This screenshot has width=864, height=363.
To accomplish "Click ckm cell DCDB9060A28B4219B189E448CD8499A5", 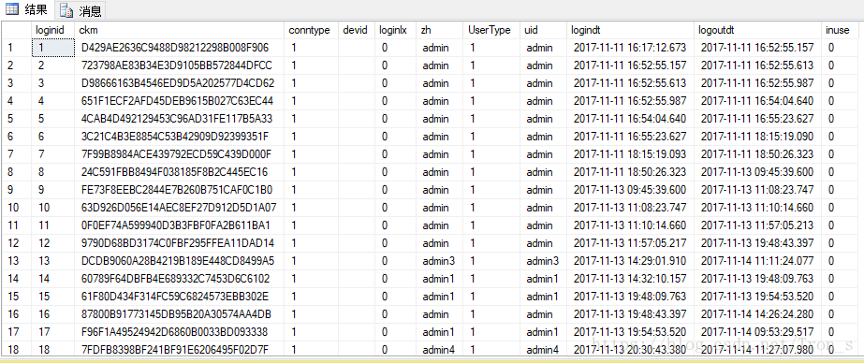I will pos(178,260).
